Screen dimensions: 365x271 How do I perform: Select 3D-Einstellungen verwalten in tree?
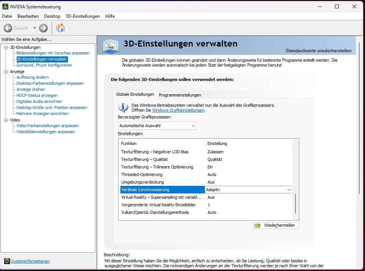tap(42, 59)
